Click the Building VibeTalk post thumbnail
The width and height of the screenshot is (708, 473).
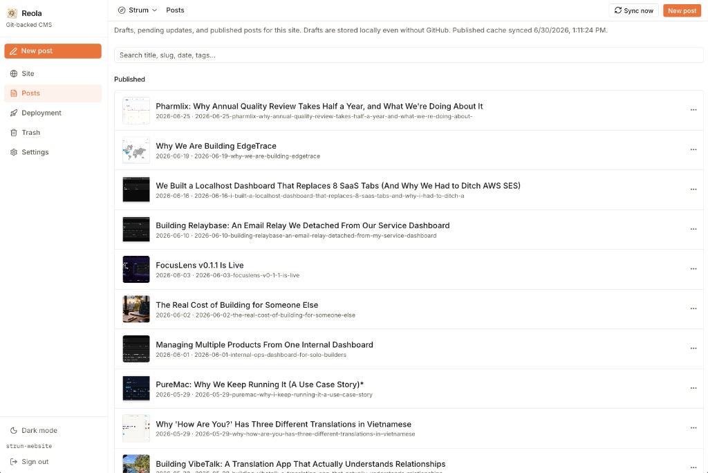(136, 463)
